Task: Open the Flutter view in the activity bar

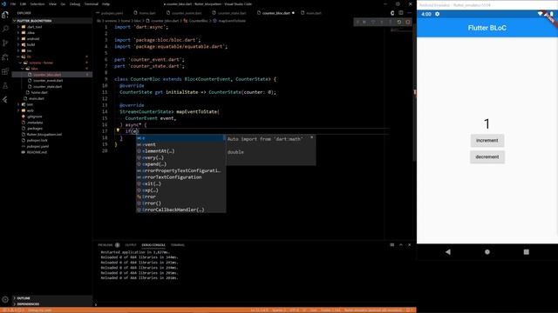Action: pos(5,100)
